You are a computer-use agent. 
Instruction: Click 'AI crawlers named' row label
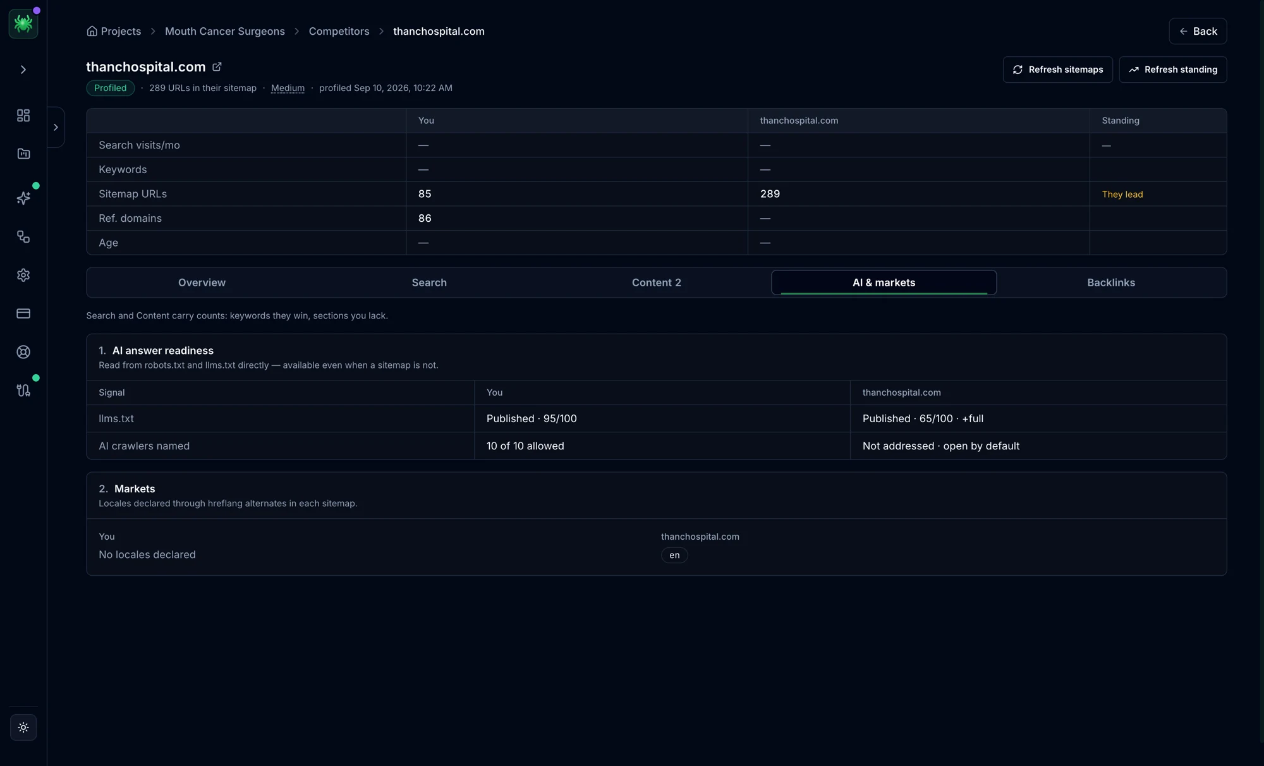[x=144, y=446]
